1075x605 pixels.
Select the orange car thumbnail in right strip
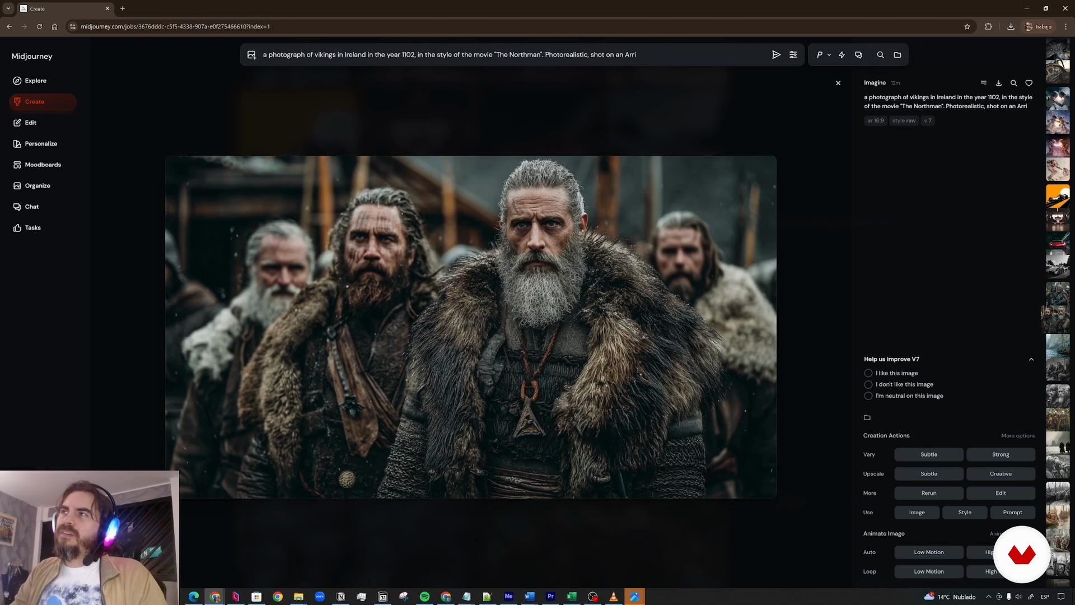(x=1058, y=197)
